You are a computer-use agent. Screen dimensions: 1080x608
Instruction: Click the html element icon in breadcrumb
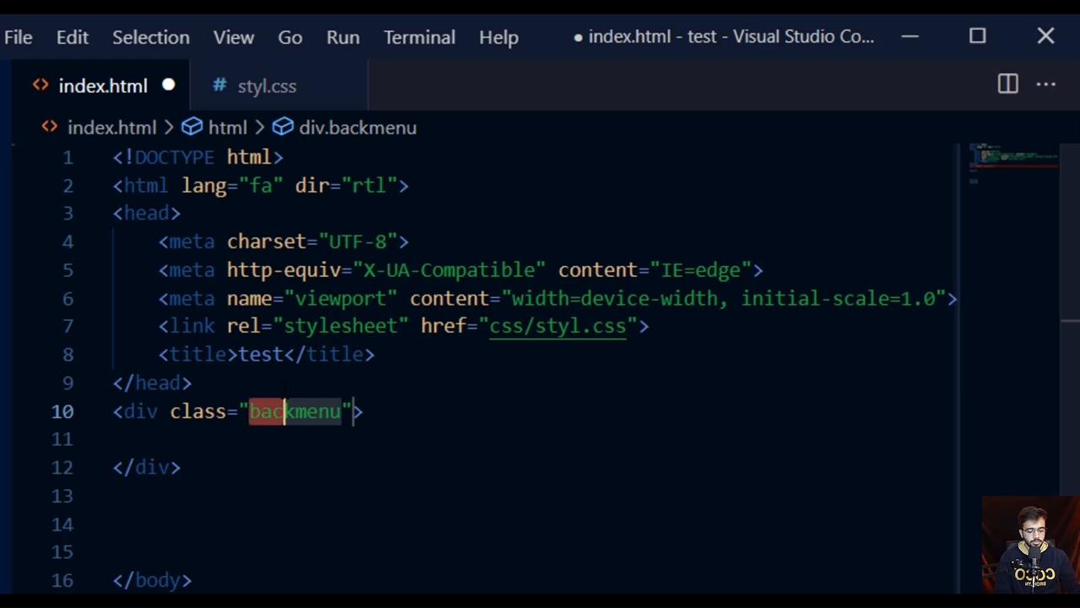(192, 128)
